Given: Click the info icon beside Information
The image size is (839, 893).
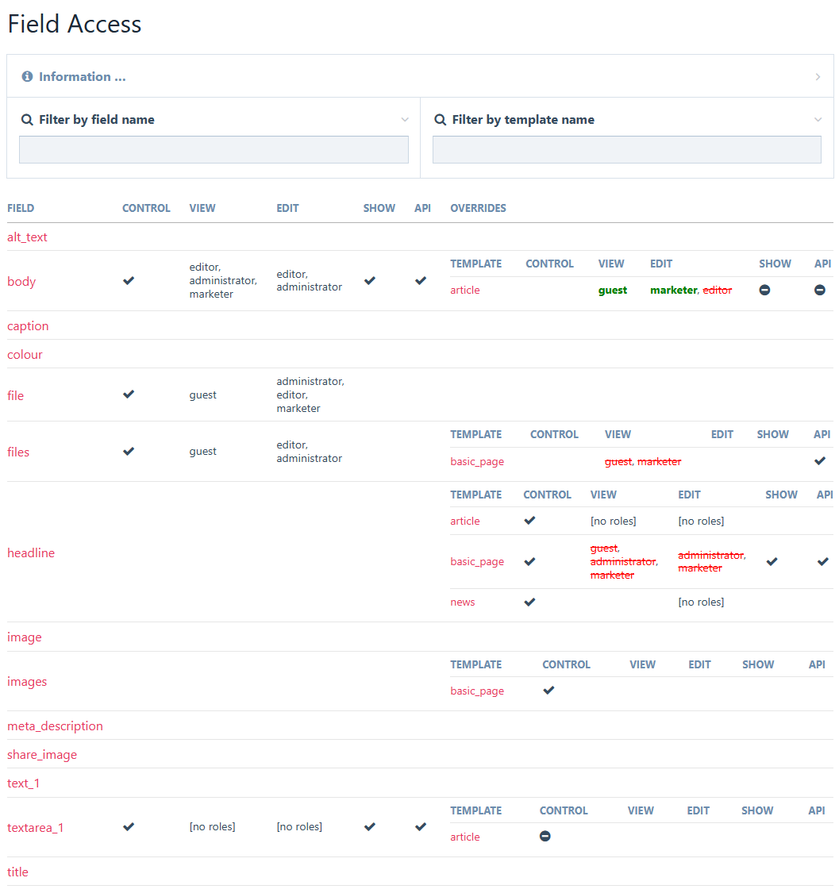Looking at the screenshot, I should pyautogui.click(x=27, y=77).
